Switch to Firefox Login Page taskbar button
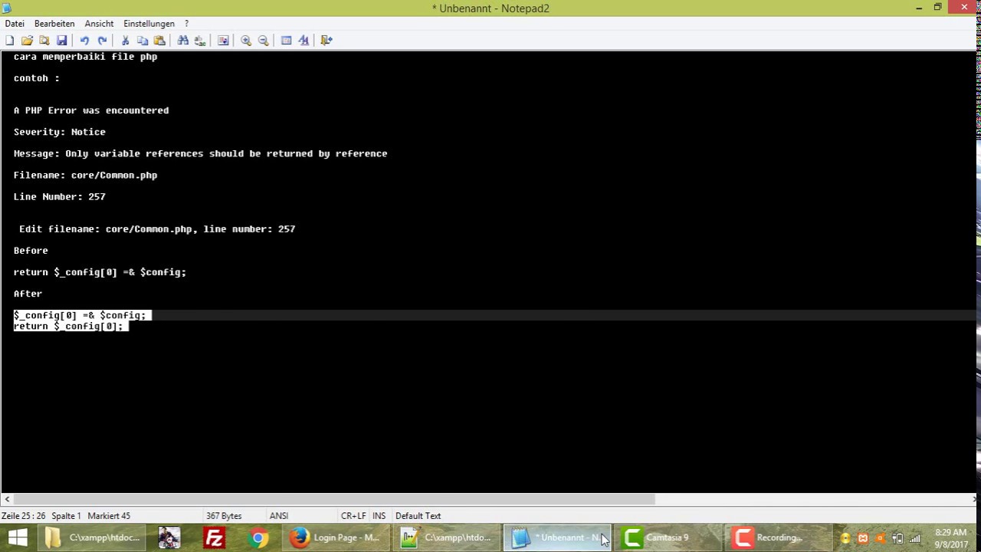Screen dimensions: 981x552 click(336, 537)
